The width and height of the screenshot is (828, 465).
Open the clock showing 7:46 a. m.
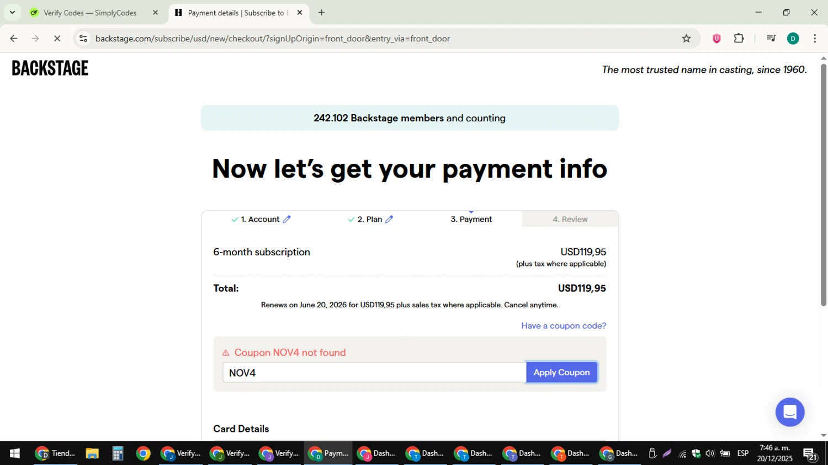click(x=775, y=453)
